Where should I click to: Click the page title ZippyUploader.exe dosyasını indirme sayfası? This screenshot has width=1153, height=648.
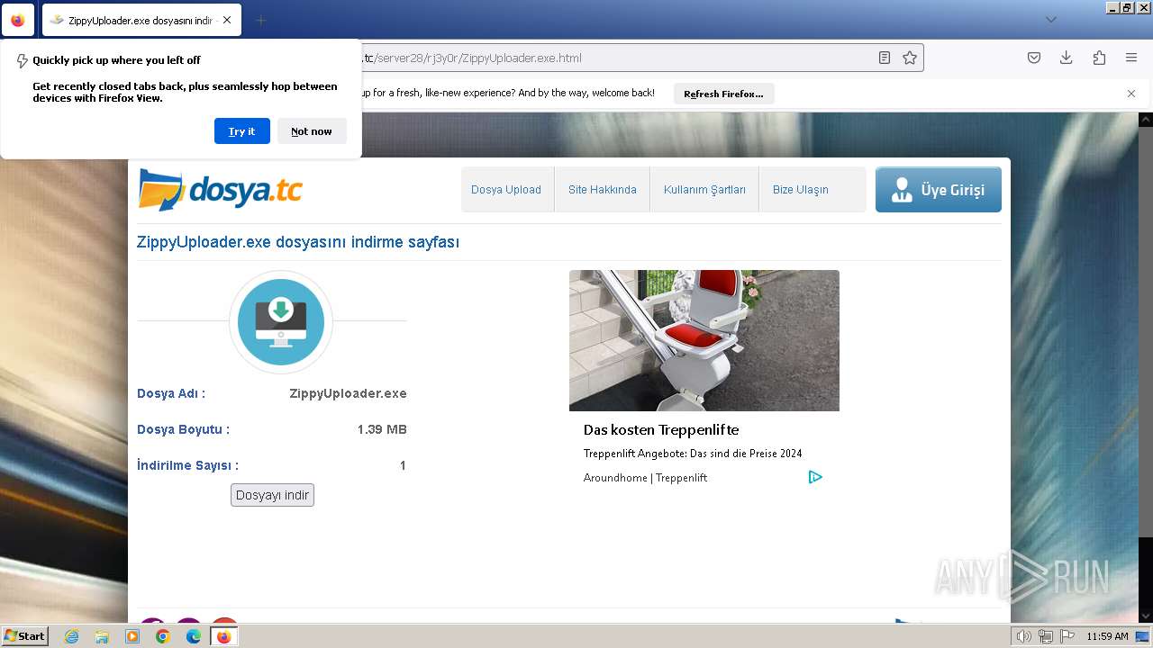pyautogui.click(x=298, y=242)
